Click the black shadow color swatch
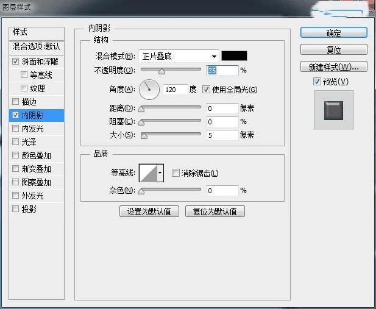376x309 pixels. pyautogui.click(x=234, y=56)
